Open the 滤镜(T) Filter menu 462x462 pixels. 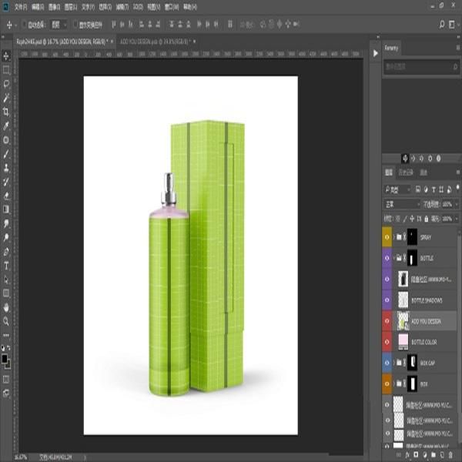click(x=122, y=7)
